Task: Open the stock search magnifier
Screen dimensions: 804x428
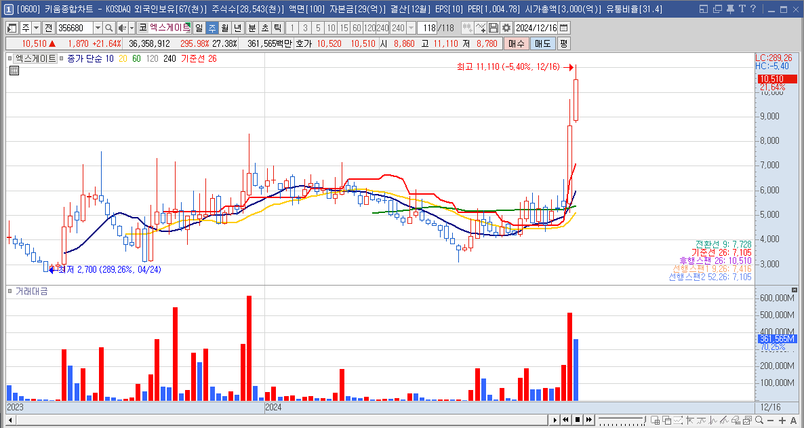Action: 108,28
